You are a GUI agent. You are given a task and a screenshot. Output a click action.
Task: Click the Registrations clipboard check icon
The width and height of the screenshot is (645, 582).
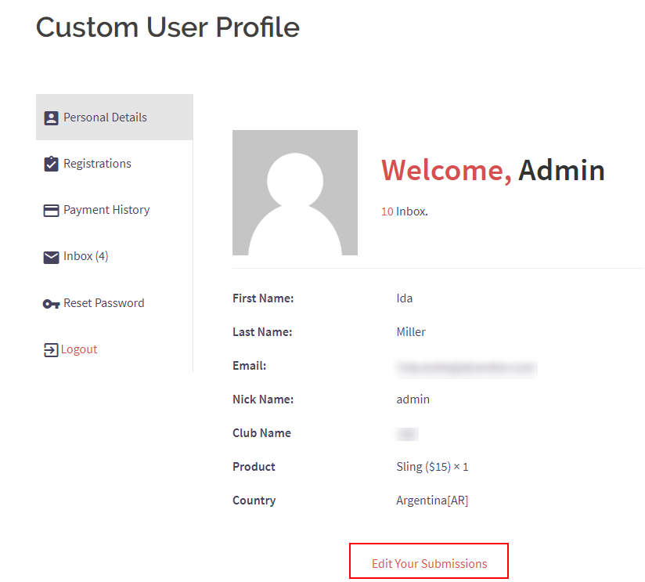pyautogui.click(x=51, y=164)
